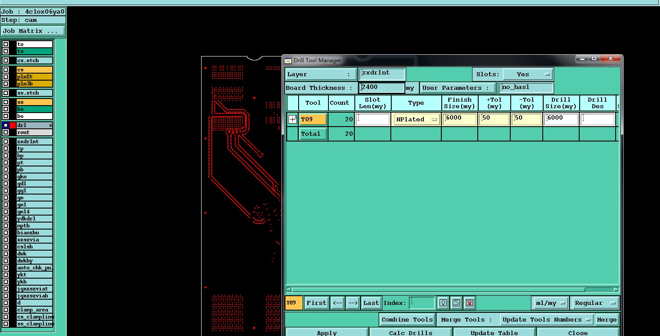
Task: Select the ydkdrl layer name
Action: [x=35, y=219]
